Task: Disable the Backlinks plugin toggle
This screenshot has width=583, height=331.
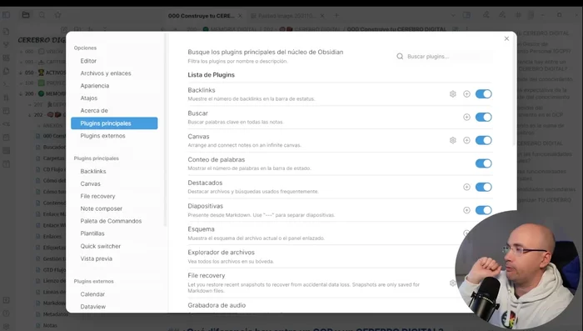Action: tap(483, 94)
